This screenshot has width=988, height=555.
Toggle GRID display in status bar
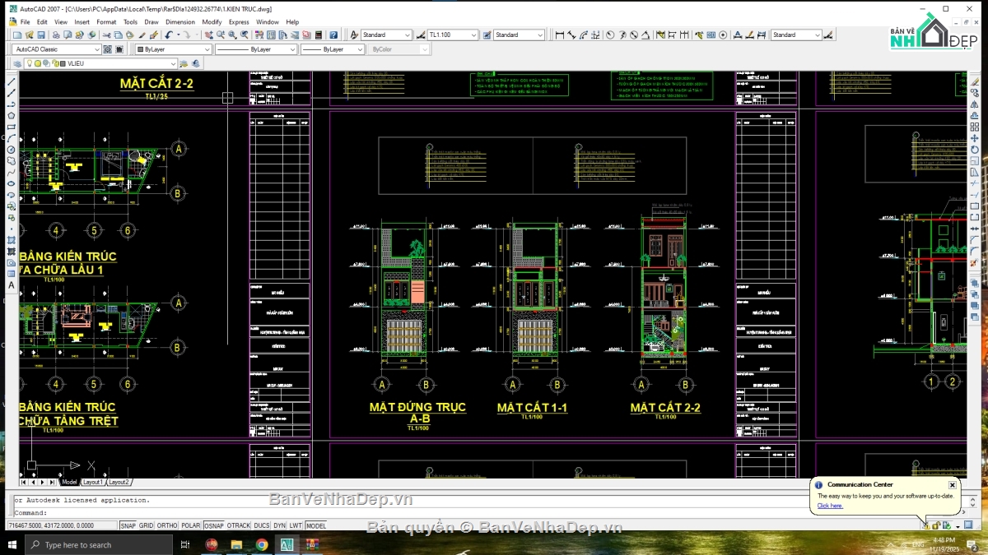(147, 525)
